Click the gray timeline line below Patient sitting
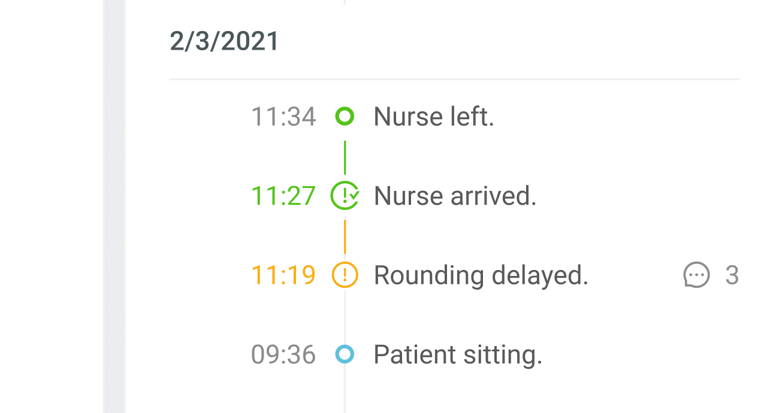Screen dimensions: 773x413 coord(345,389)
